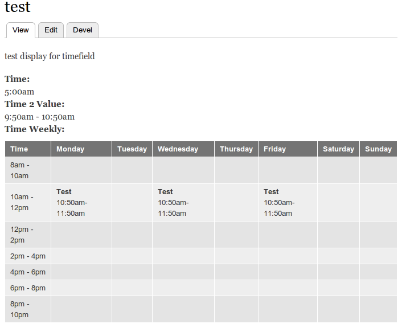
Task: Select the Thursday column header
Action: pos(236,149)
